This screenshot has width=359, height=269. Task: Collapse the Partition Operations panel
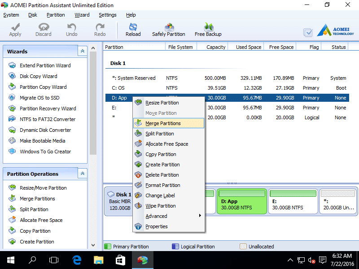83,174
